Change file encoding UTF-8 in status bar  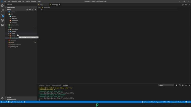click(x=164, y=102)
